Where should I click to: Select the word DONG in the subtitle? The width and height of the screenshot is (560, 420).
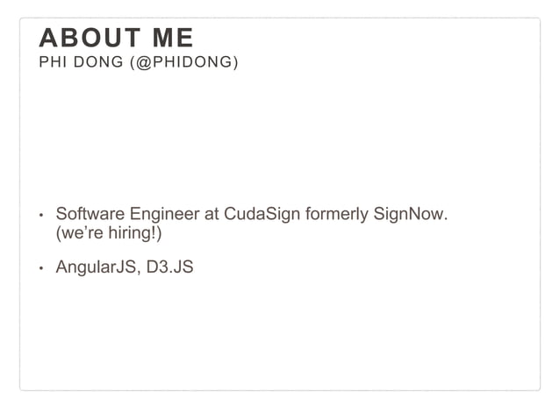pyautogui.click(x=98, y=62)
